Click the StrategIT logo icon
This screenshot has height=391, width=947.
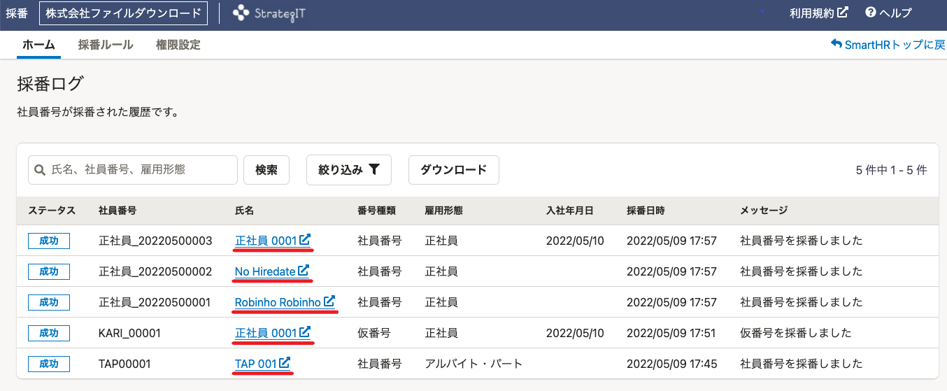coord(241,13)
